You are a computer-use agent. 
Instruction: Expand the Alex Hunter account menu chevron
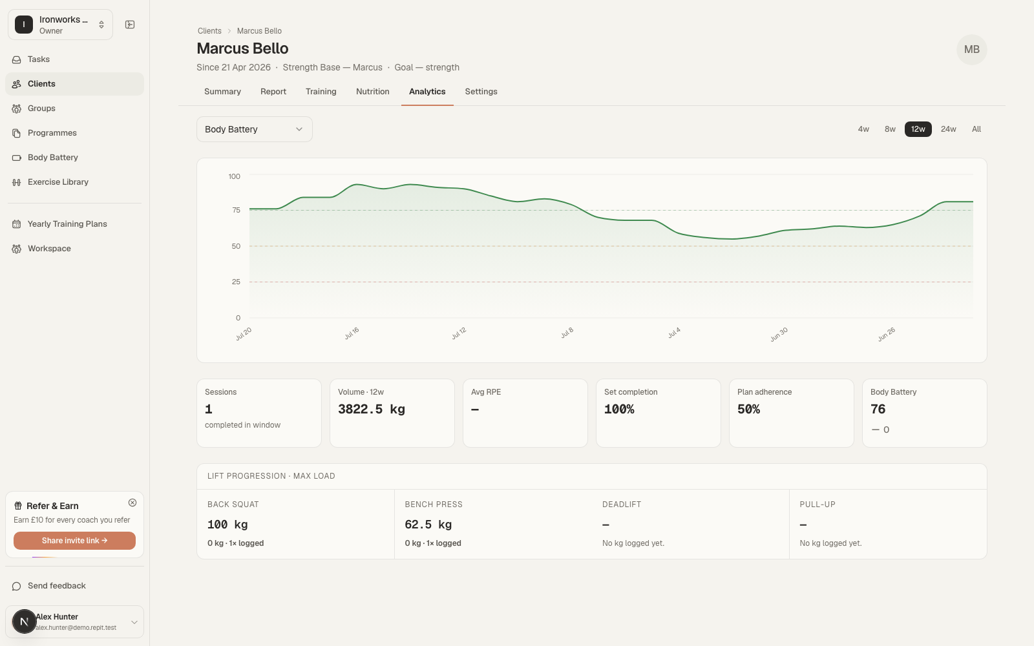(134, 622)
